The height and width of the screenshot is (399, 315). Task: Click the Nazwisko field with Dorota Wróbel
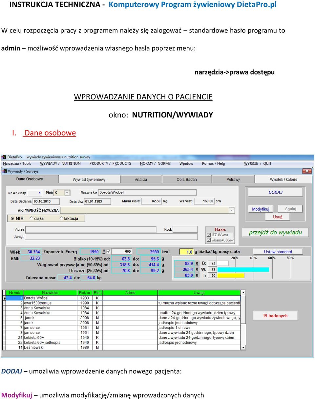click(x=147, y=192)
